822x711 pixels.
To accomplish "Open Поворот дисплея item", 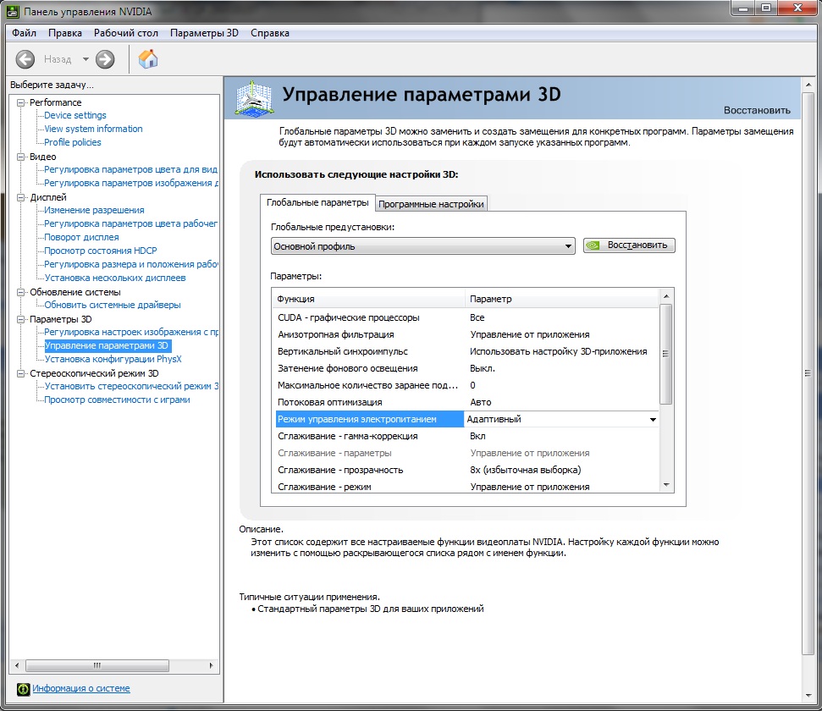I will pyautogui.click(x=81, y=238).
